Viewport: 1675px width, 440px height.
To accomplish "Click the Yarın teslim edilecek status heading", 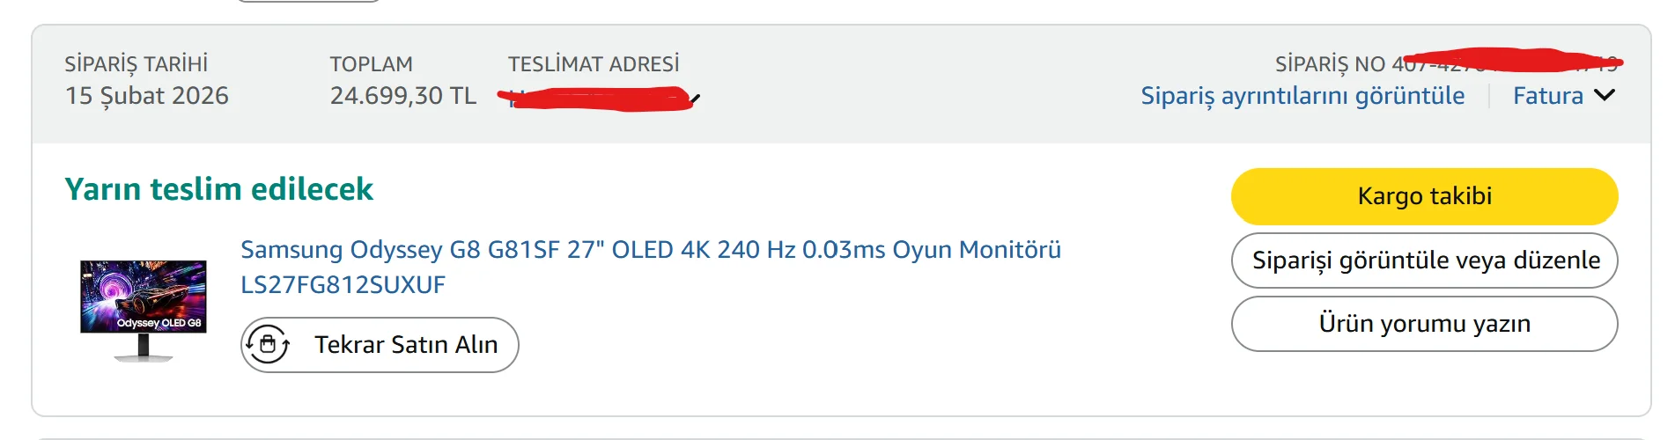I will [218, 189].
